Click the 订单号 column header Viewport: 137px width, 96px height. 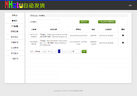pos(34,29)
